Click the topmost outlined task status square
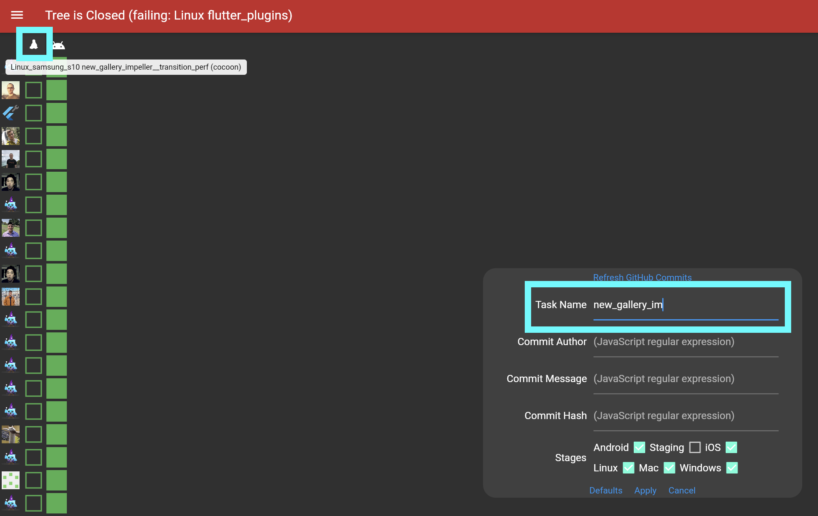Screen dimensions: 818x516 pos(33,90)
